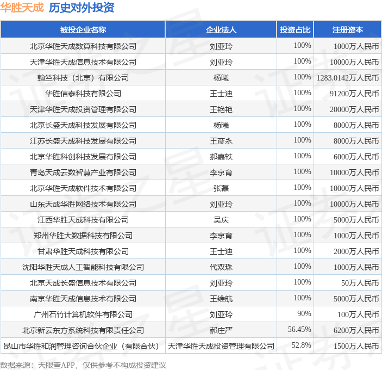Click 天津华胜天成信息技术有限公司 company name
The width and height of the screenshot is (382, 370).
click(83, 62)
